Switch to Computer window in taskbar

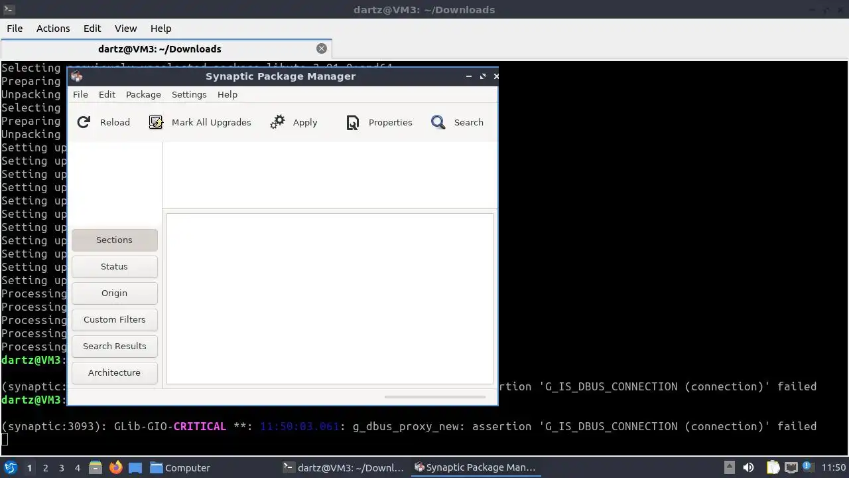click(180, 467)
